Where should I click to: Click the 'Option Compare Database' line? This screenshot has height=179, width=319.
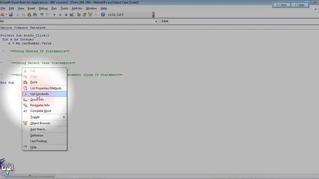[x=23, y=27]
